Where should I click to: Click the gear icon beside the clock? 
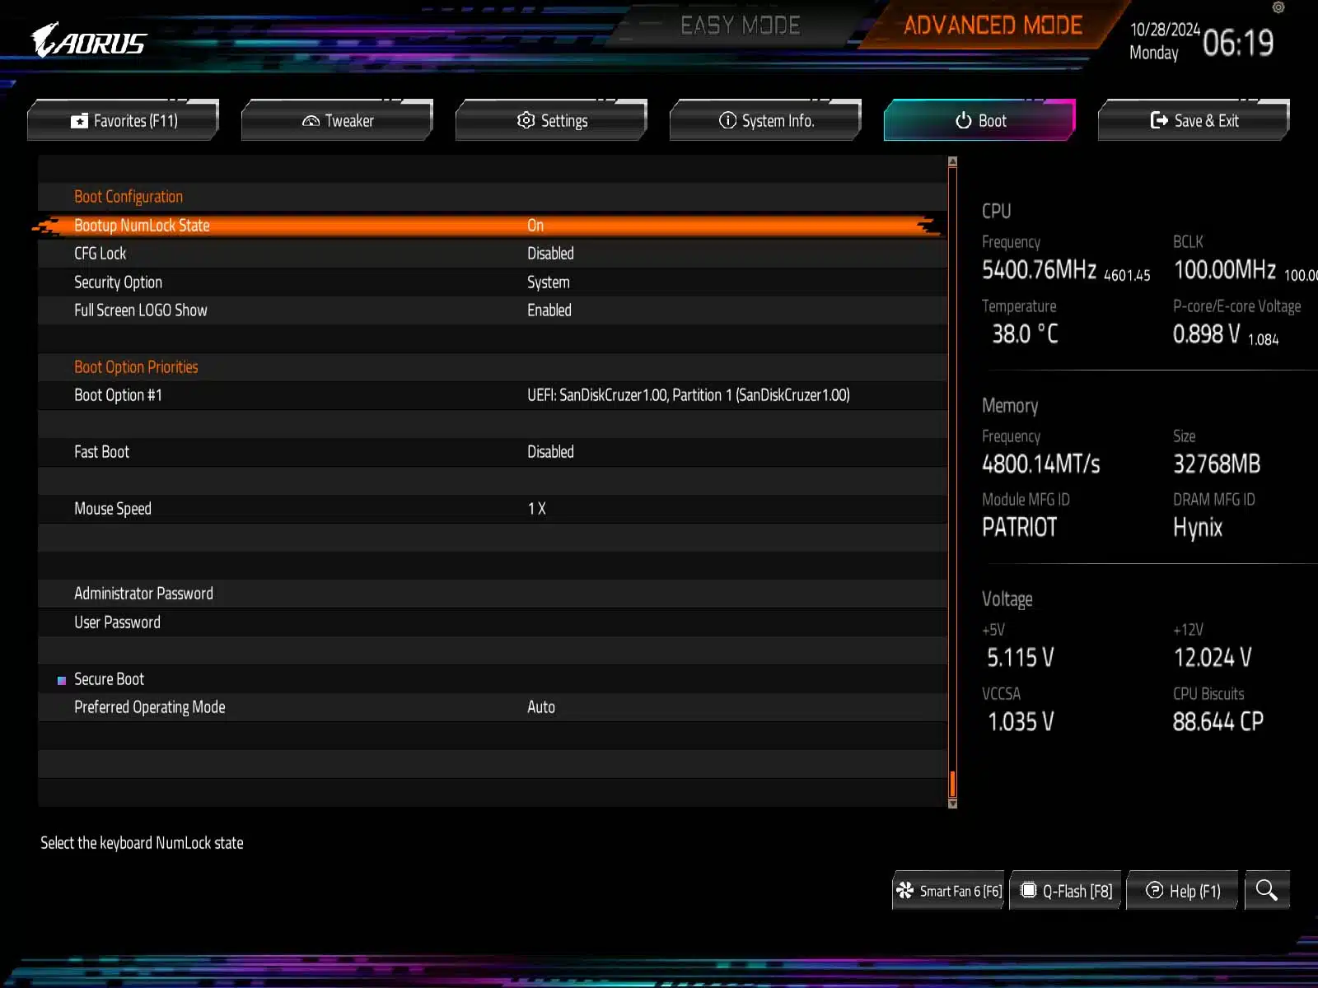[1278, 7]
